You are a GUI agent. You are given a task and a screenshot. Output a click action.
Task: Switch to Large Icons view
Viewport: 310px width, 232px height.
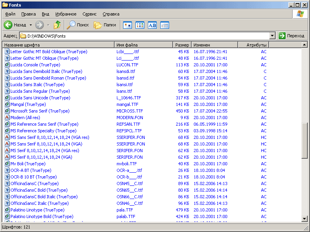127,25
